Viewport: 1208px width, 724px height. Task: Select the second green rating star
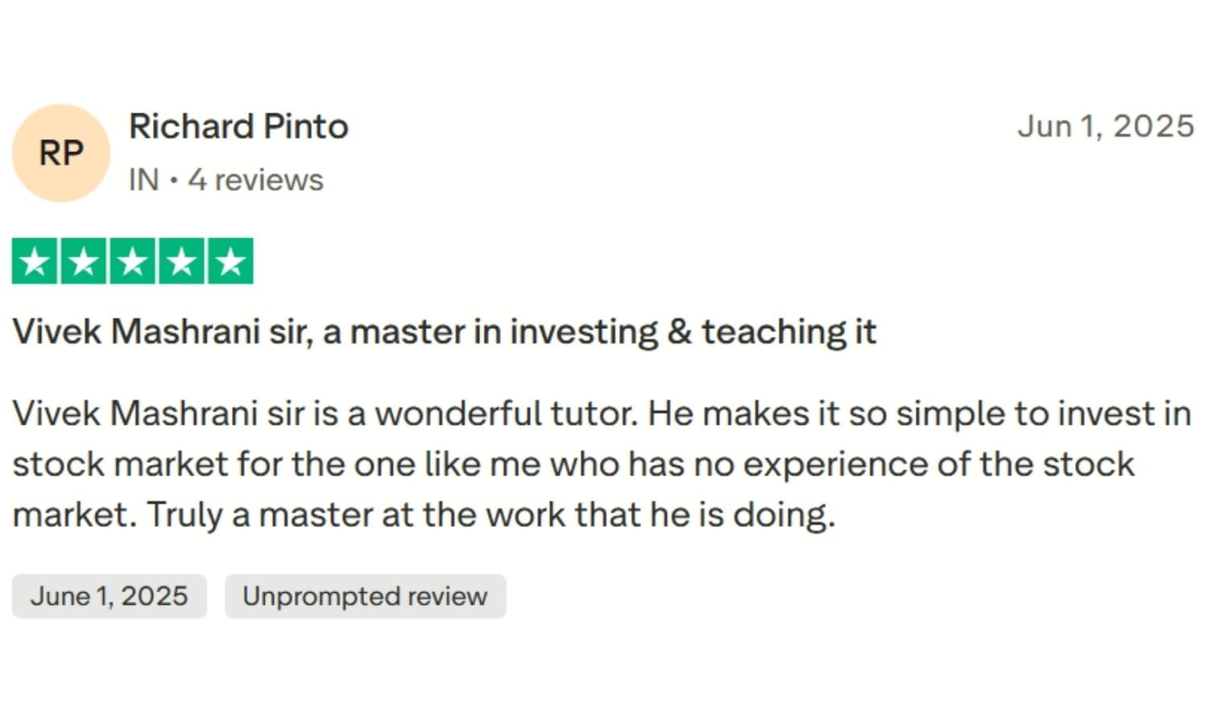pos(84,261)
